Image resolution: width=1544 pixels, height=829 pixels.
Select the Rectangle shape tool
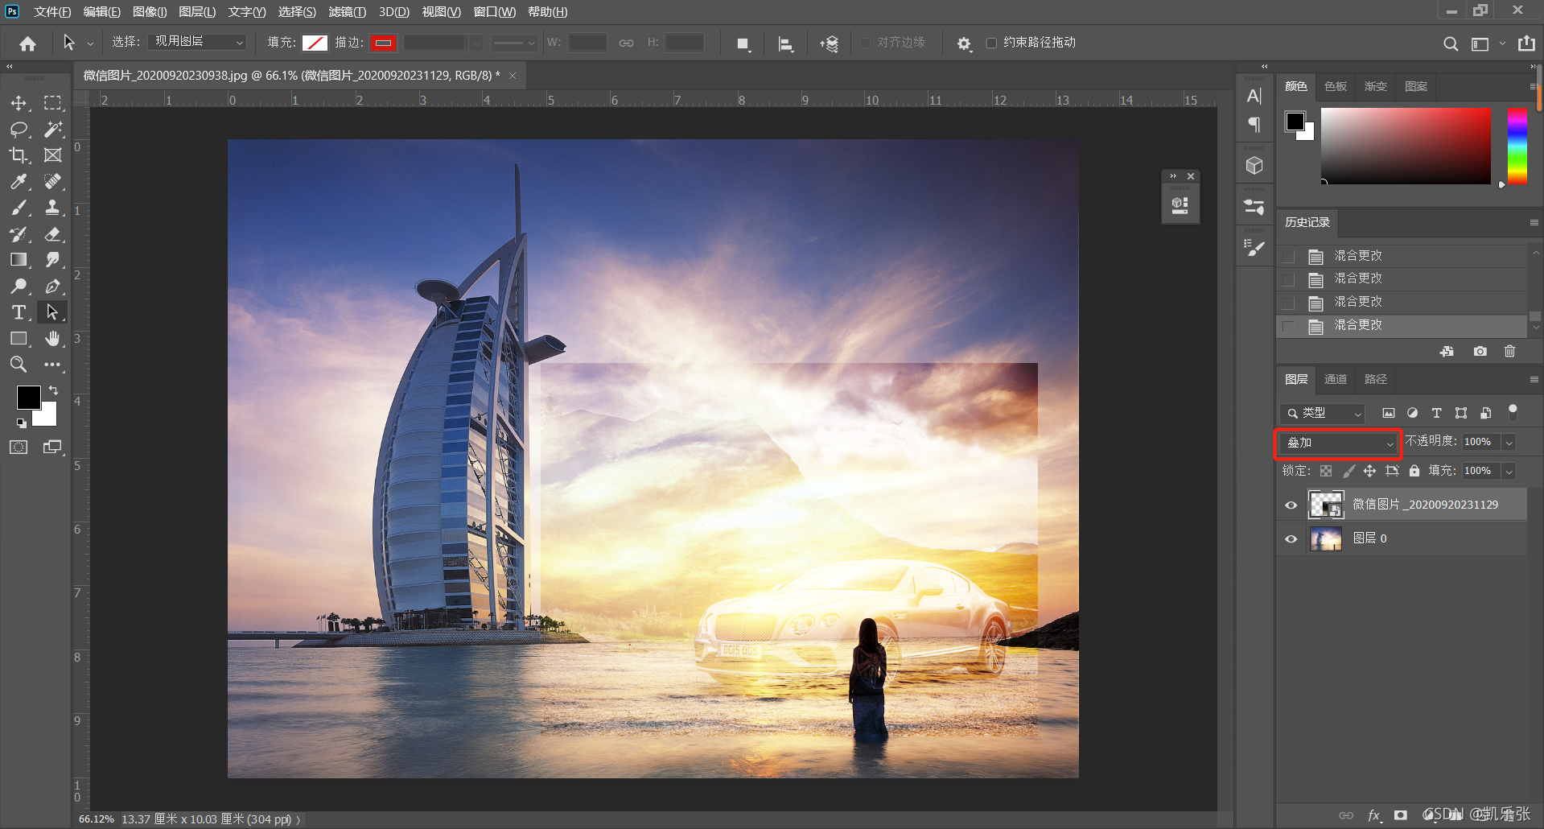pyautogui.click(x=19, y=339)
